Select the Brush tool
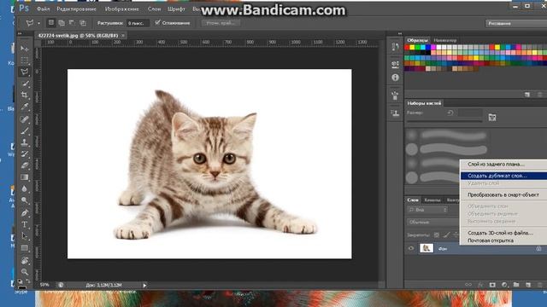The image size is (547, 307). 24,131
